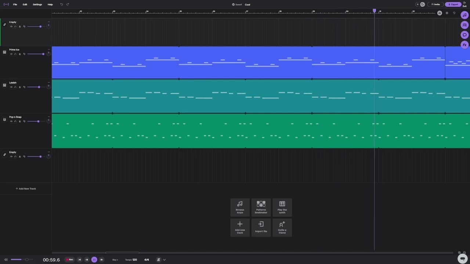Solo the Lyleish track with headphones
The height and width of the screenshot is (264, 470).
[15, 87]
